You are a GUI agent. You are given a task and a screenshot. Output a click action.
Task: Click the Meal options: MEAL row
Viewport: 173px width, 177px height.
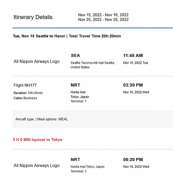pyautogui.click(x=42, y=119)
